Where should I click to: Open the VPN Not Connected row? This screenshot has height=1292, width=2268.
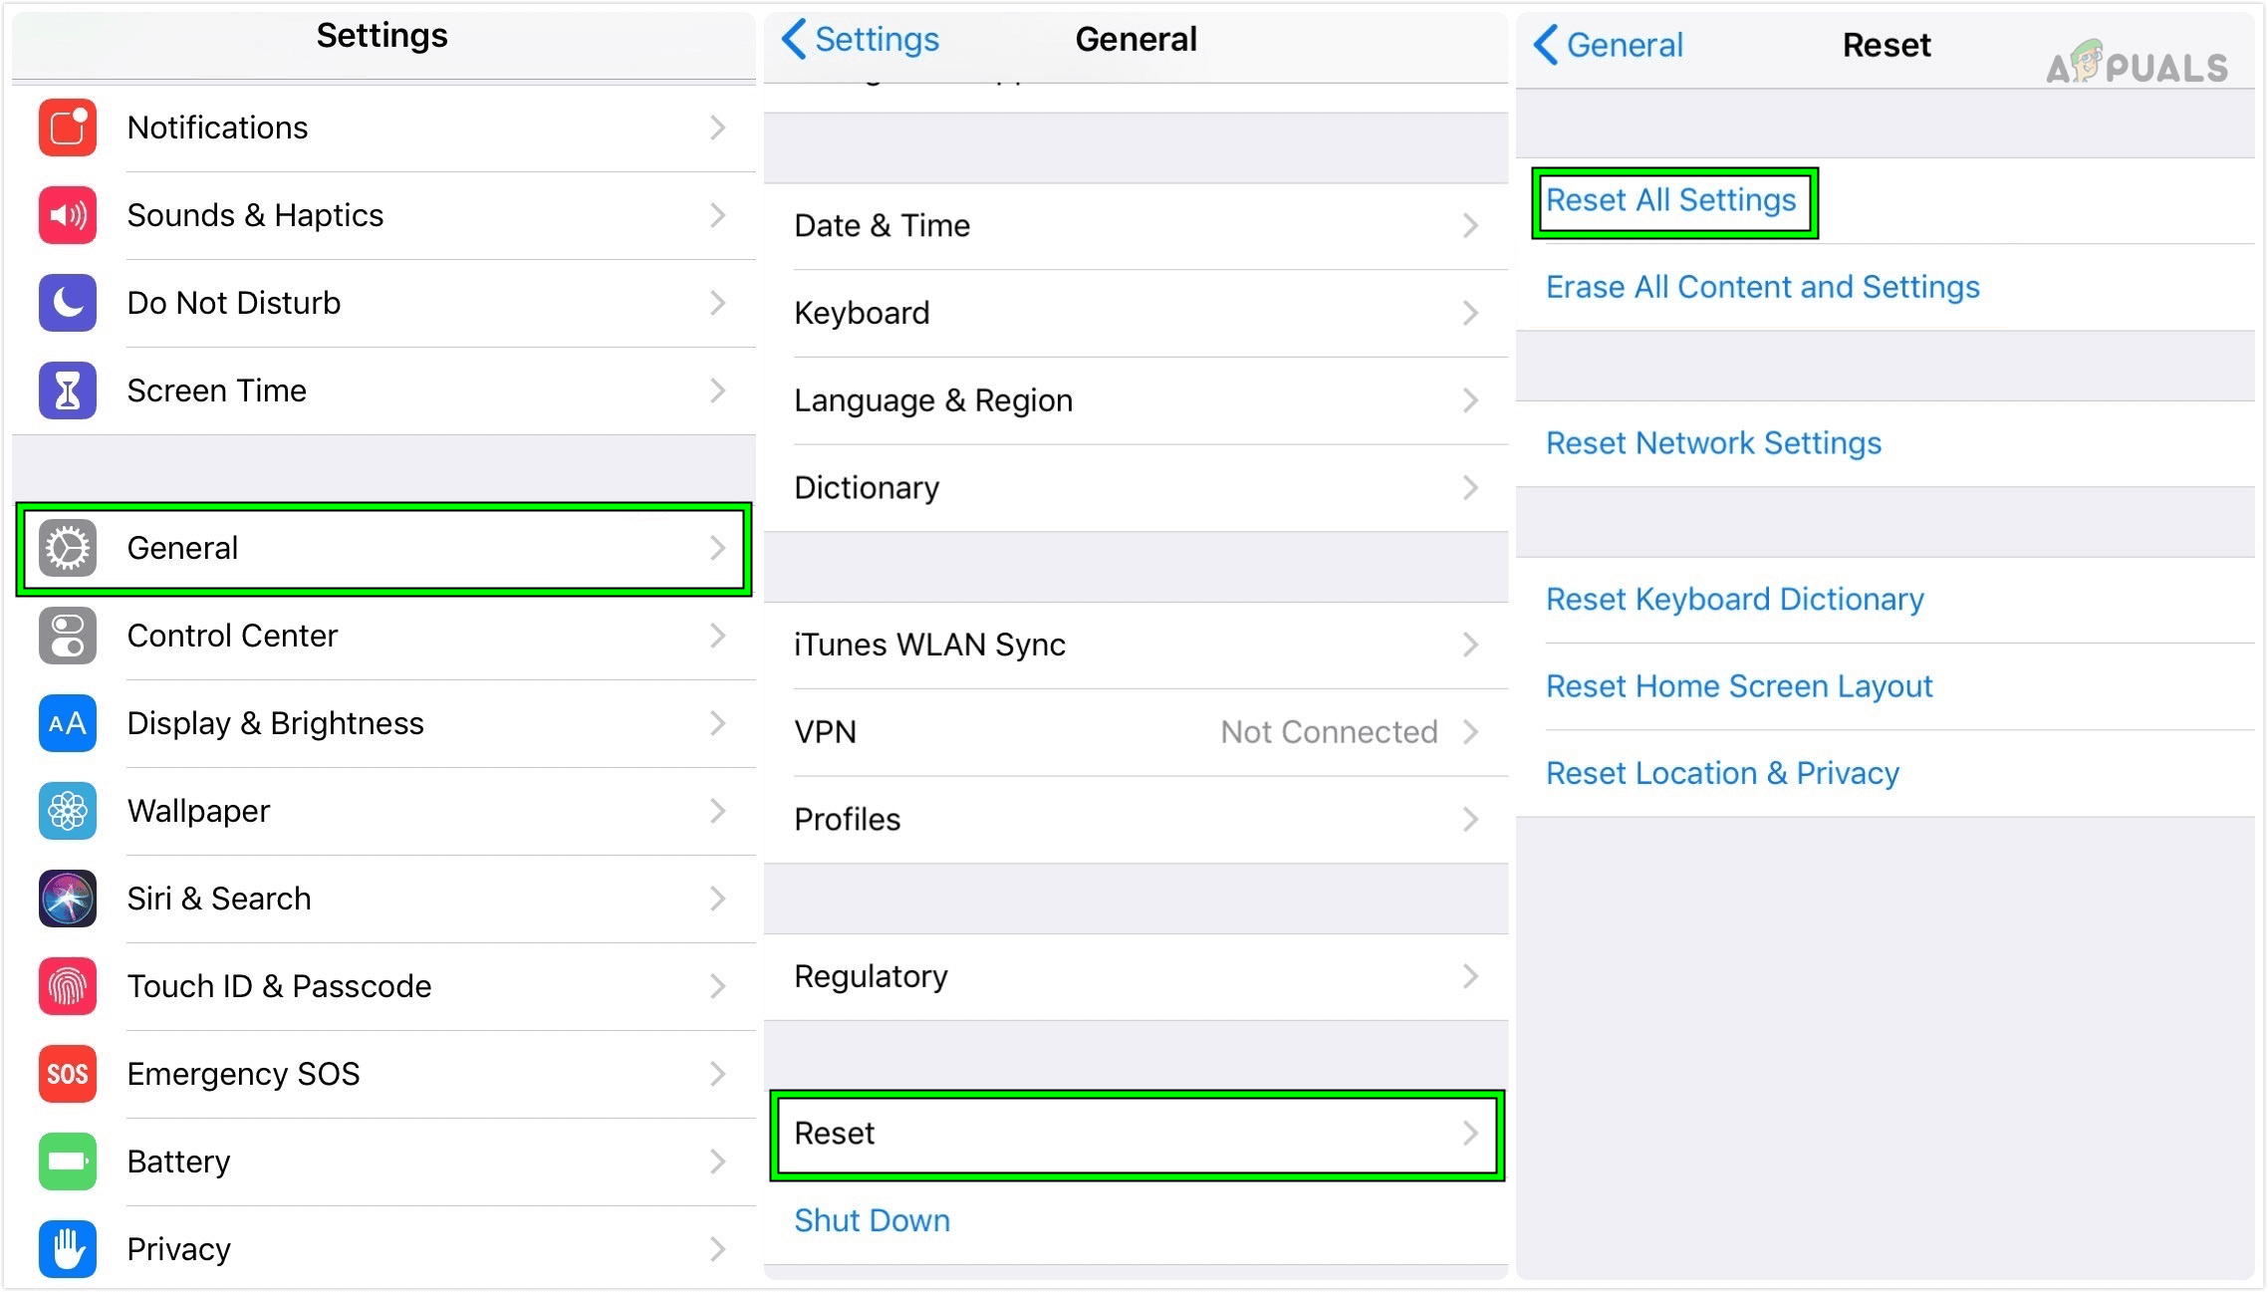1135,732
